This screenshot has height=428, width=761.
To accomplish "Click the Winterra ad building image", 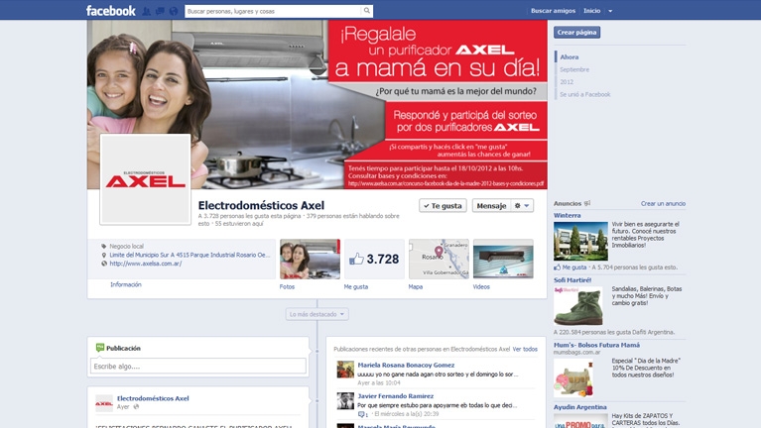I will click(580, 242).
